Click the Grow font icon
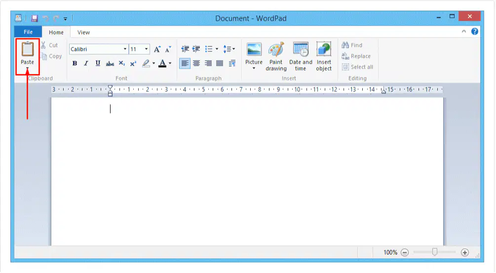The image size is (496, 273). (157, 49)
